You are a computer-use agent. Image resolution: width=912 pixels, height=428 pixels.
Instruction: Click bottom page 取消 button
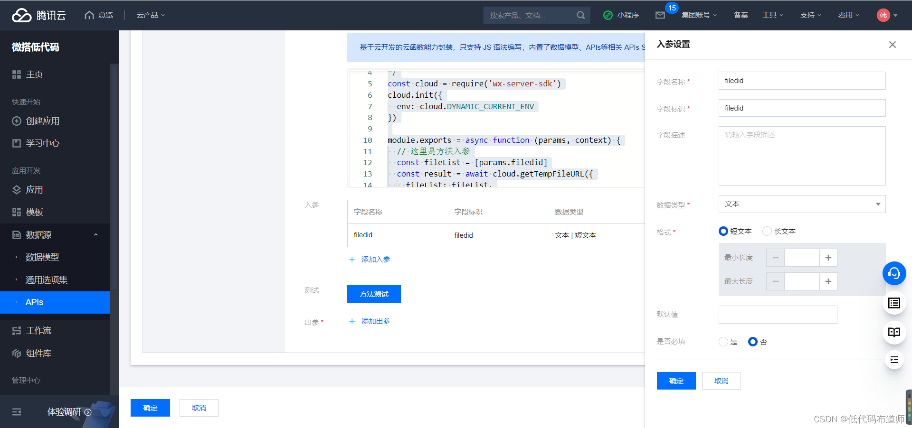[x=199, y=408]
